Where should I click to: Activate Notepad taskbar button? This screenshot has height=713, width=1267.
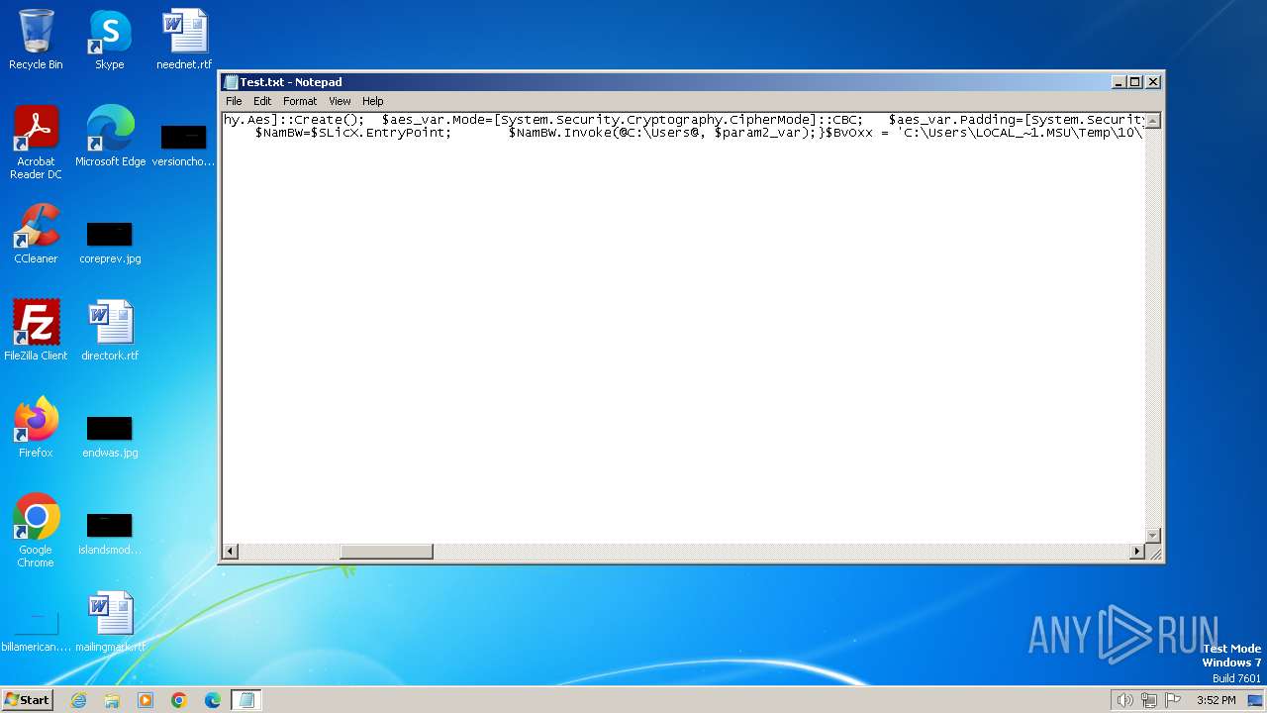pyautogui.click(x=246, y=700)
